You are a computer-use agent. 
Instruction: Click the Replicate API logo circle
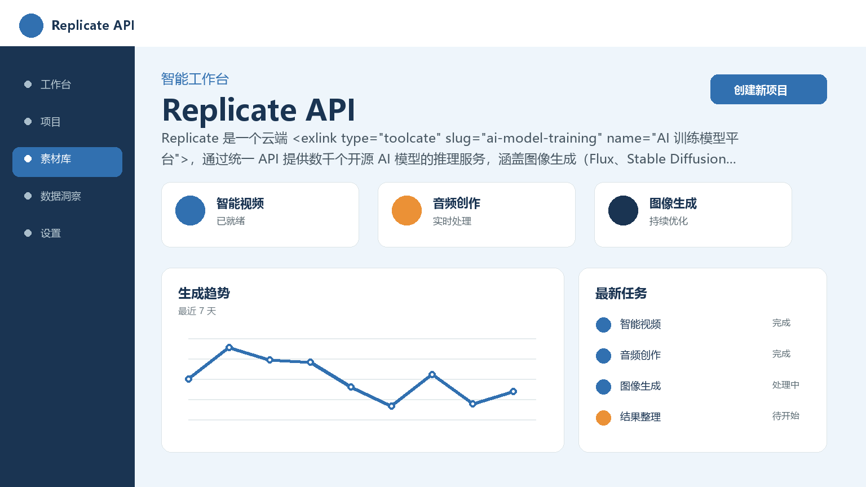click(x=31, y=25)
